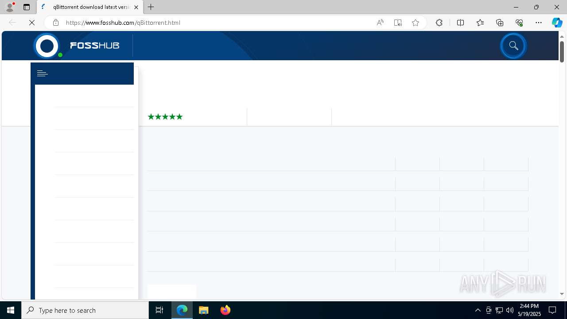Screen dimensions: 567x319
Task: Launch Firefox from taskbar
Action: click(225, 310)
